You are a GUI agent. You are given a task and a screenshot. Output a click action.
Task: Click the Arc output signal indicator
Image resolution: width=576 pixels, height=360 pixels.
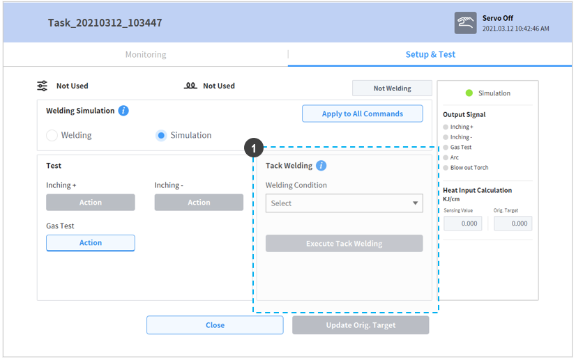click(446, 157)
